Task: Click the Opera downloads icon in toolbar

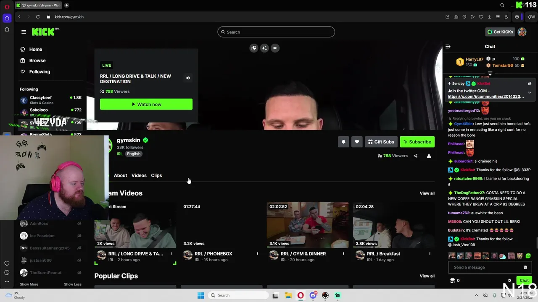Action: click(x=489, y=17)
